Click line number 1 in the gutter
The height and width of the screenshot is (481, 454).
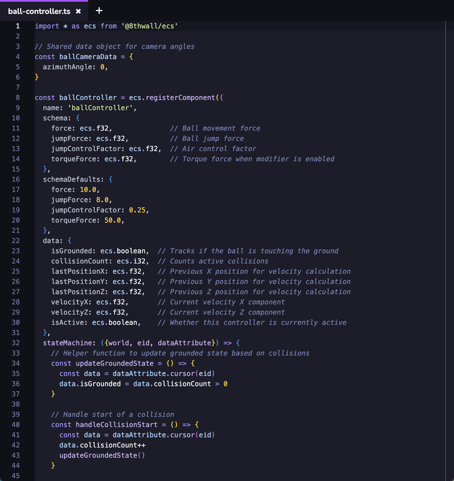coord(18,26)
